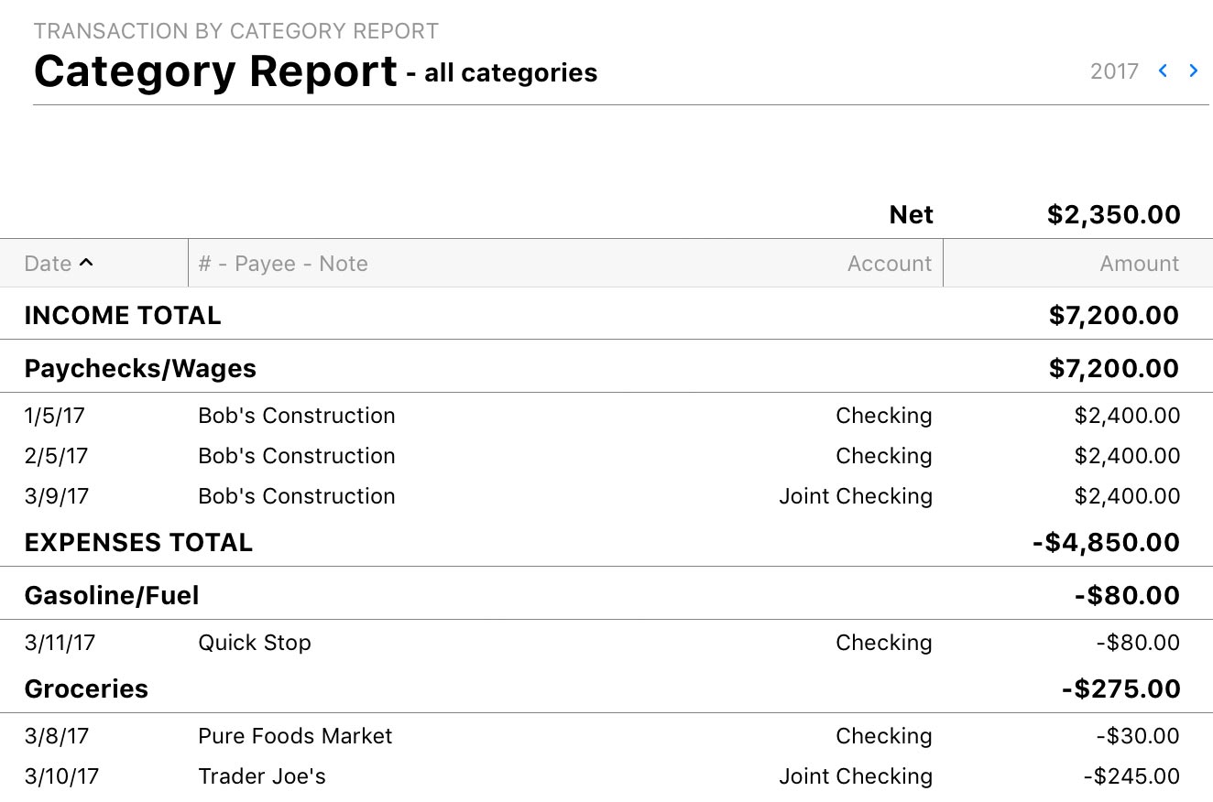Open the Trader Joe's transaction
This screenshot has width=1213, height=802.
262,776
